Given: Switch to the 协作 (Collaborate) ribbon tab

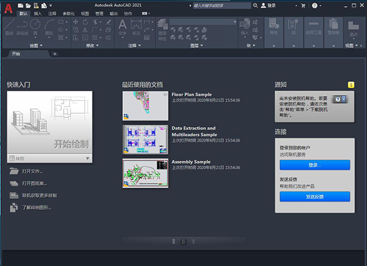Looking at the screenshot, I should tap(128, 13).
